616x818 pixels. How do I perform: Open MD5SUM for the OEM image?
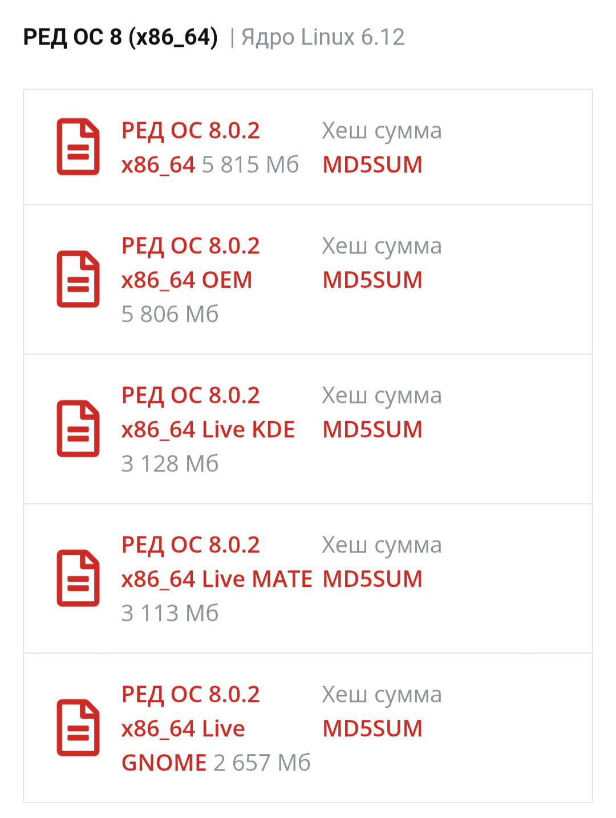(x=372, y=280)
